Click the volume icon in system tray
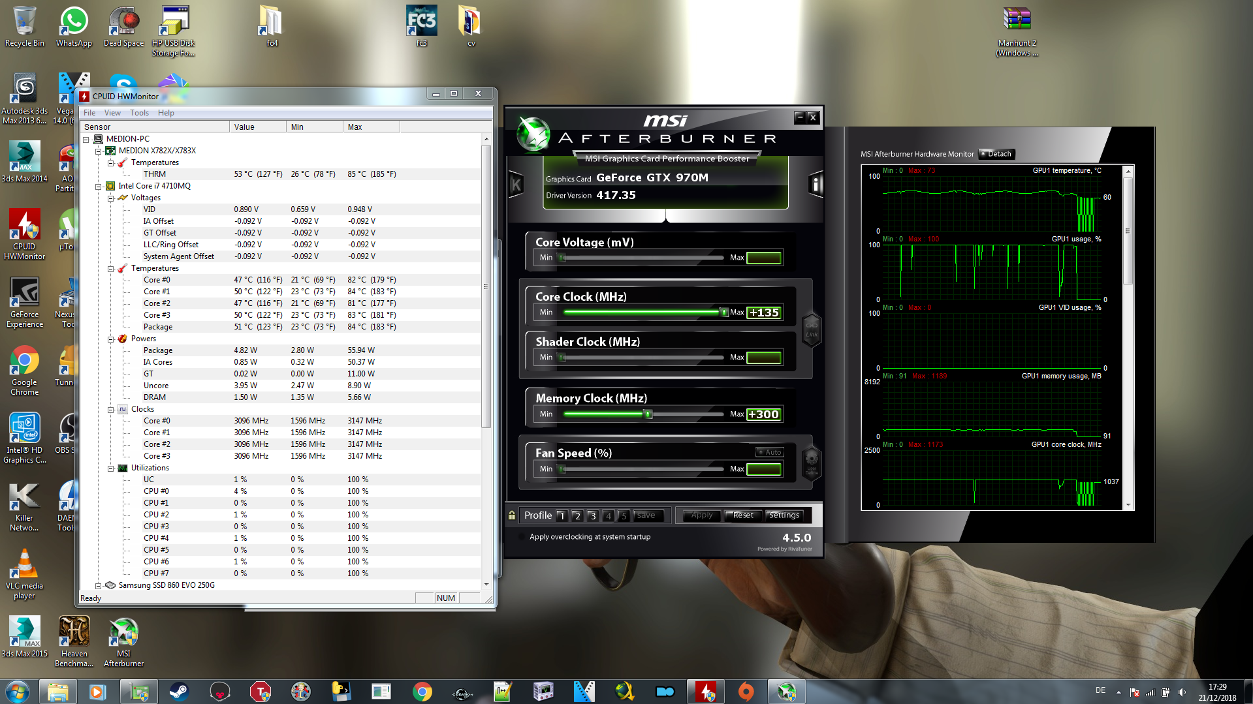Image resolution: width=1253 pixels, height=704 pixels. (1182, 692)
